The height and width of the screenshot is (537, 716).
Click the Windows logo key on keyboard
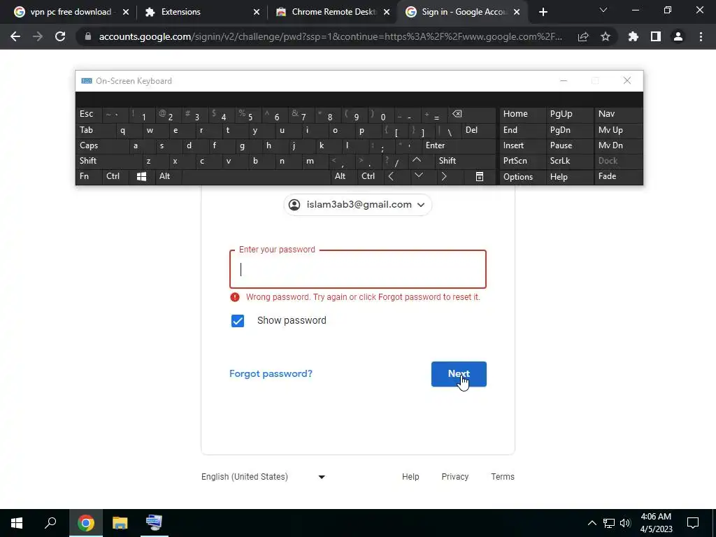(x=141, y=177)
